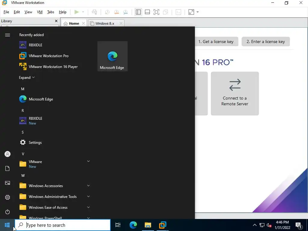Open the VM menu
308x231 pixels.
(40, 12)
